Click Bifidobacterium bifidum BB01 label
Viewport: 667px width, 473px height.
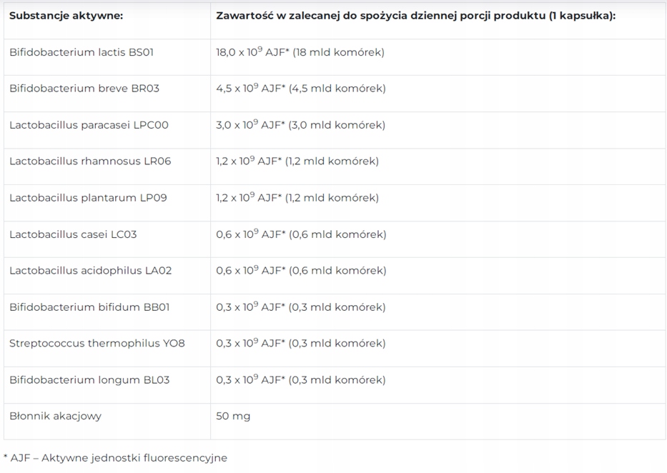pos(89,307)
